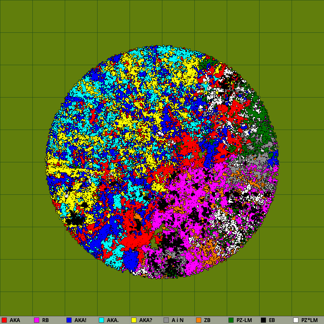Click the red AKA legend swatch
324x324 pixels.
tap(4, 320)
